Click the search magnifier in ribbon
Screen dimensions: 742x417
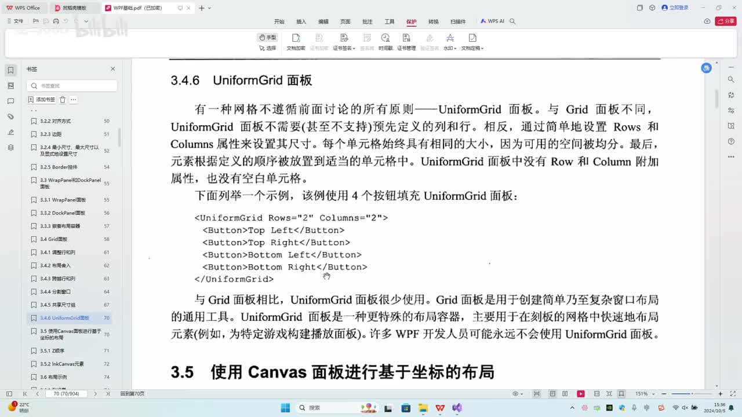[x=512, y=21]
